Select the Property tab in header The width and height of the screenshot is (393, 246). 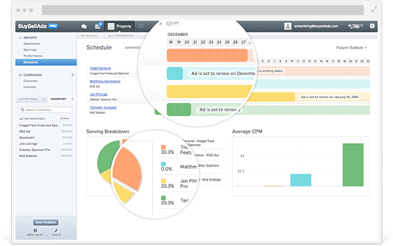119,26
